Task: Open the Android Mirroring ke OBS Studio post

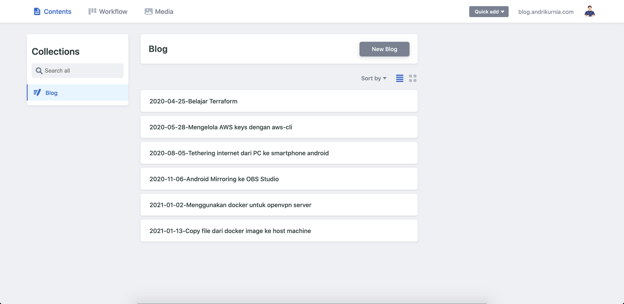Action: pyautogui.click(x=279, y=179)
